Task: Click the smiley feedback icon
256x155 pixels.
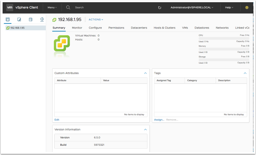Action: click(247, 7)
